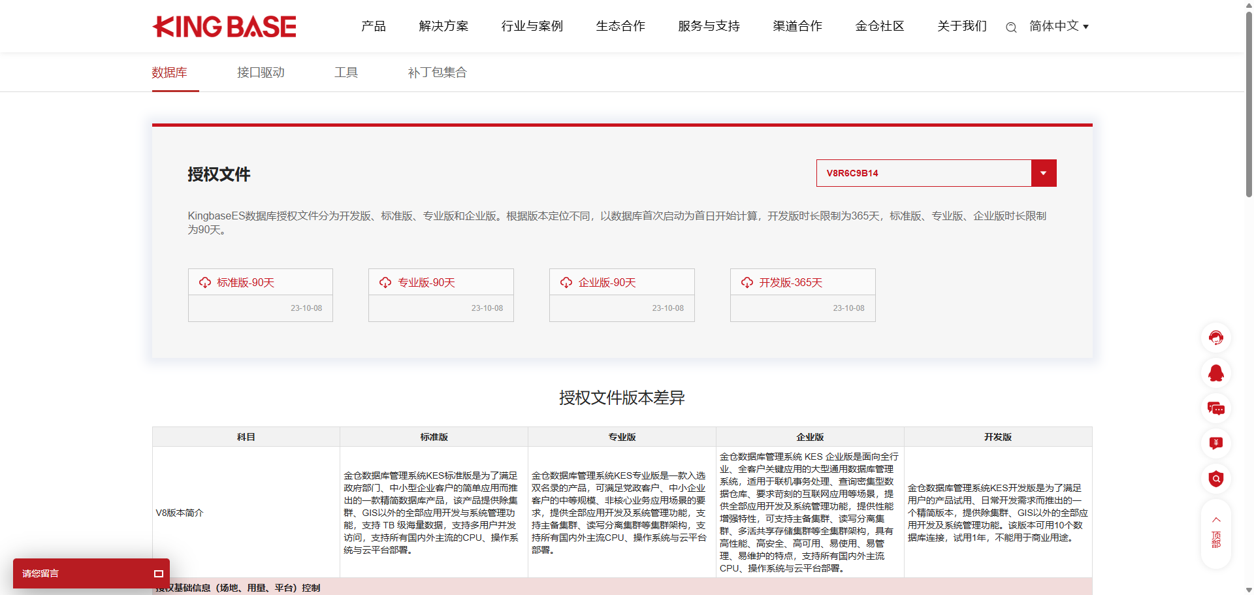Select the 数据库 tab
The image size is (1254, 595).
coord(169,72)
